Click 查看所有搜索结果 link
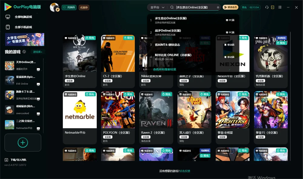The height and width of the screenshot is (179, 303). (165, 70)
